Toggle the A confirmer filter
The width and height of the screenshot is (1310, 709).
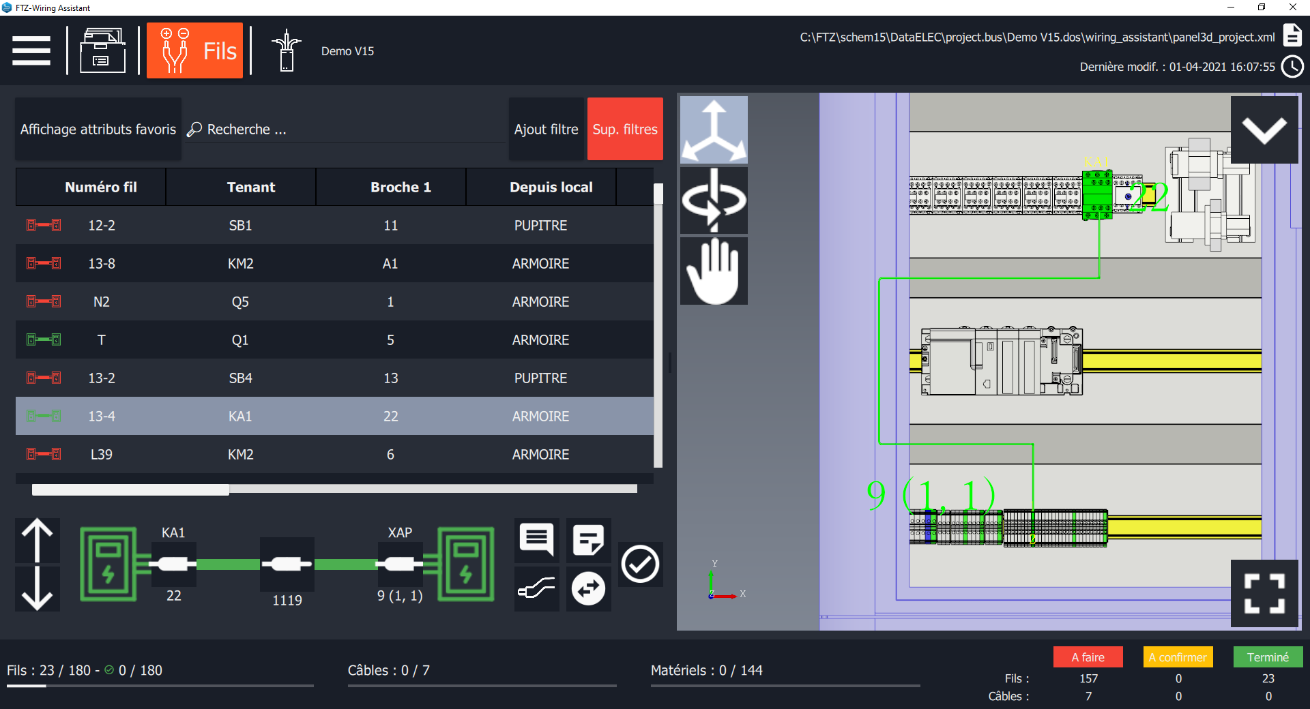pos(1178,657)
